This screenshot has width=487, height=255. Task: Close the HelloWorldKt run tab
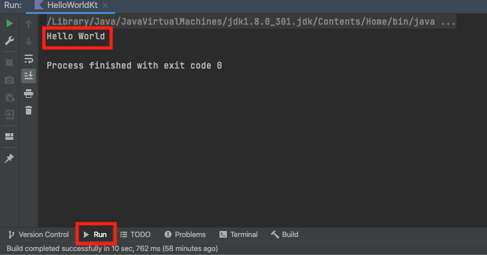[105, 5]
